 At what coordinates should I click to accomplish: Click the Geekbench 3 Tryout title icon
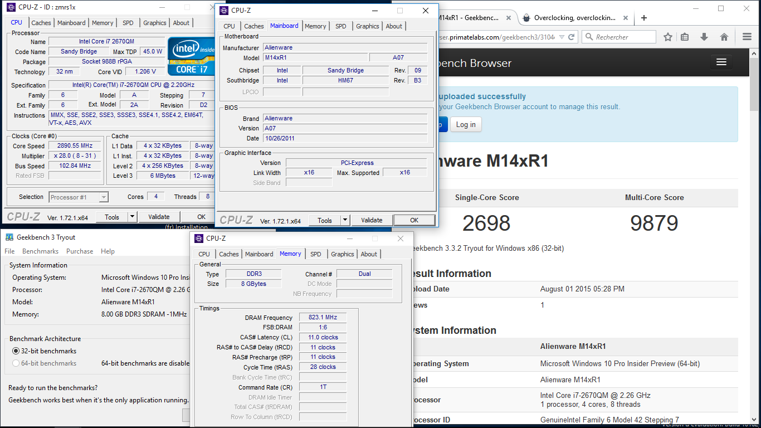coord(9,237)
